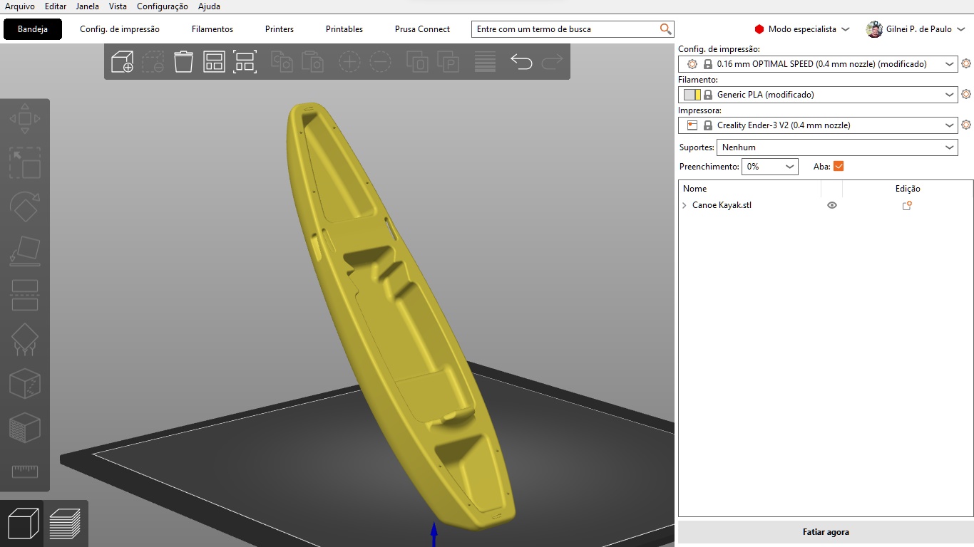The image size is (974, 547).
Task: Open printer settings gear beside Creality Ender-3 V2
Action: coord(966,125)
